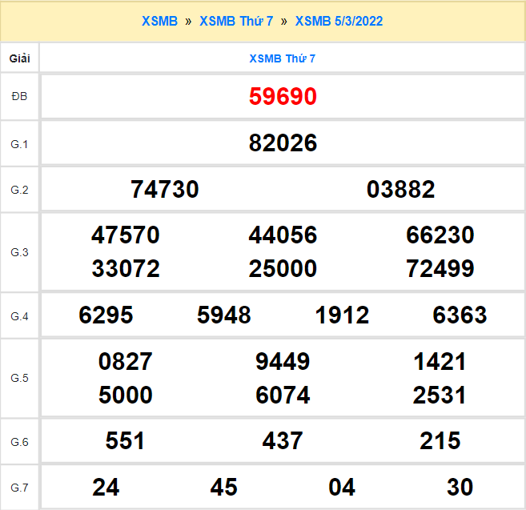The image size is (526, 510).
Task: Select G.3 number 47570
Action: (x=126, y=235)
